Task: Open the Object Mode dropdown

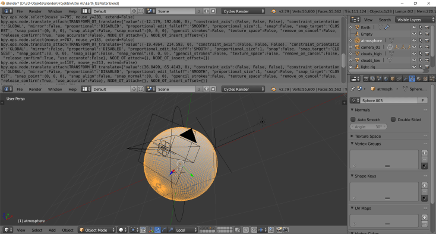Action: pyautogui.click(x=96, y=230)
